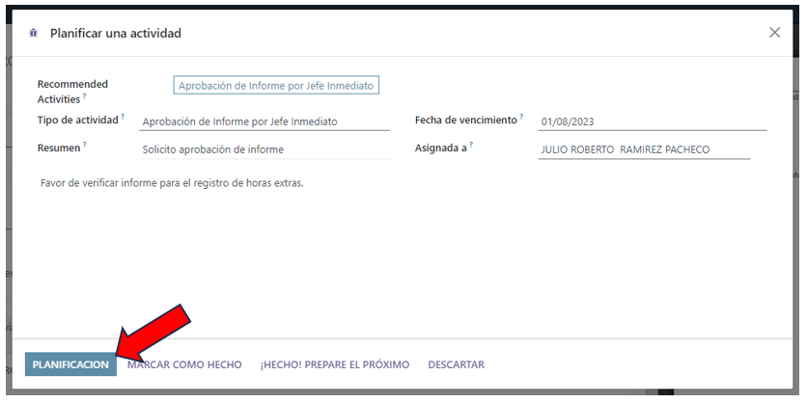Click the bug debug icon in dialog header
Image resolution: width=807 pixels, height=403 pixels.
34,33
